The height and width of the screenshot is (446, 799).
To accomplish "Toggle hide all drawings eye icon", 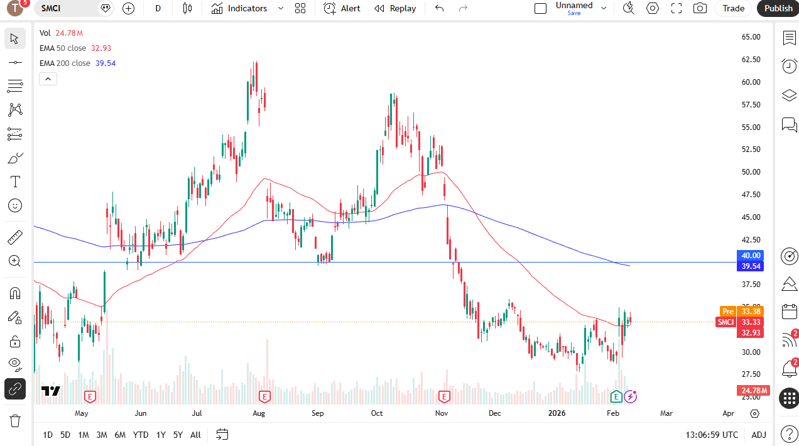I will click(15, 365).
